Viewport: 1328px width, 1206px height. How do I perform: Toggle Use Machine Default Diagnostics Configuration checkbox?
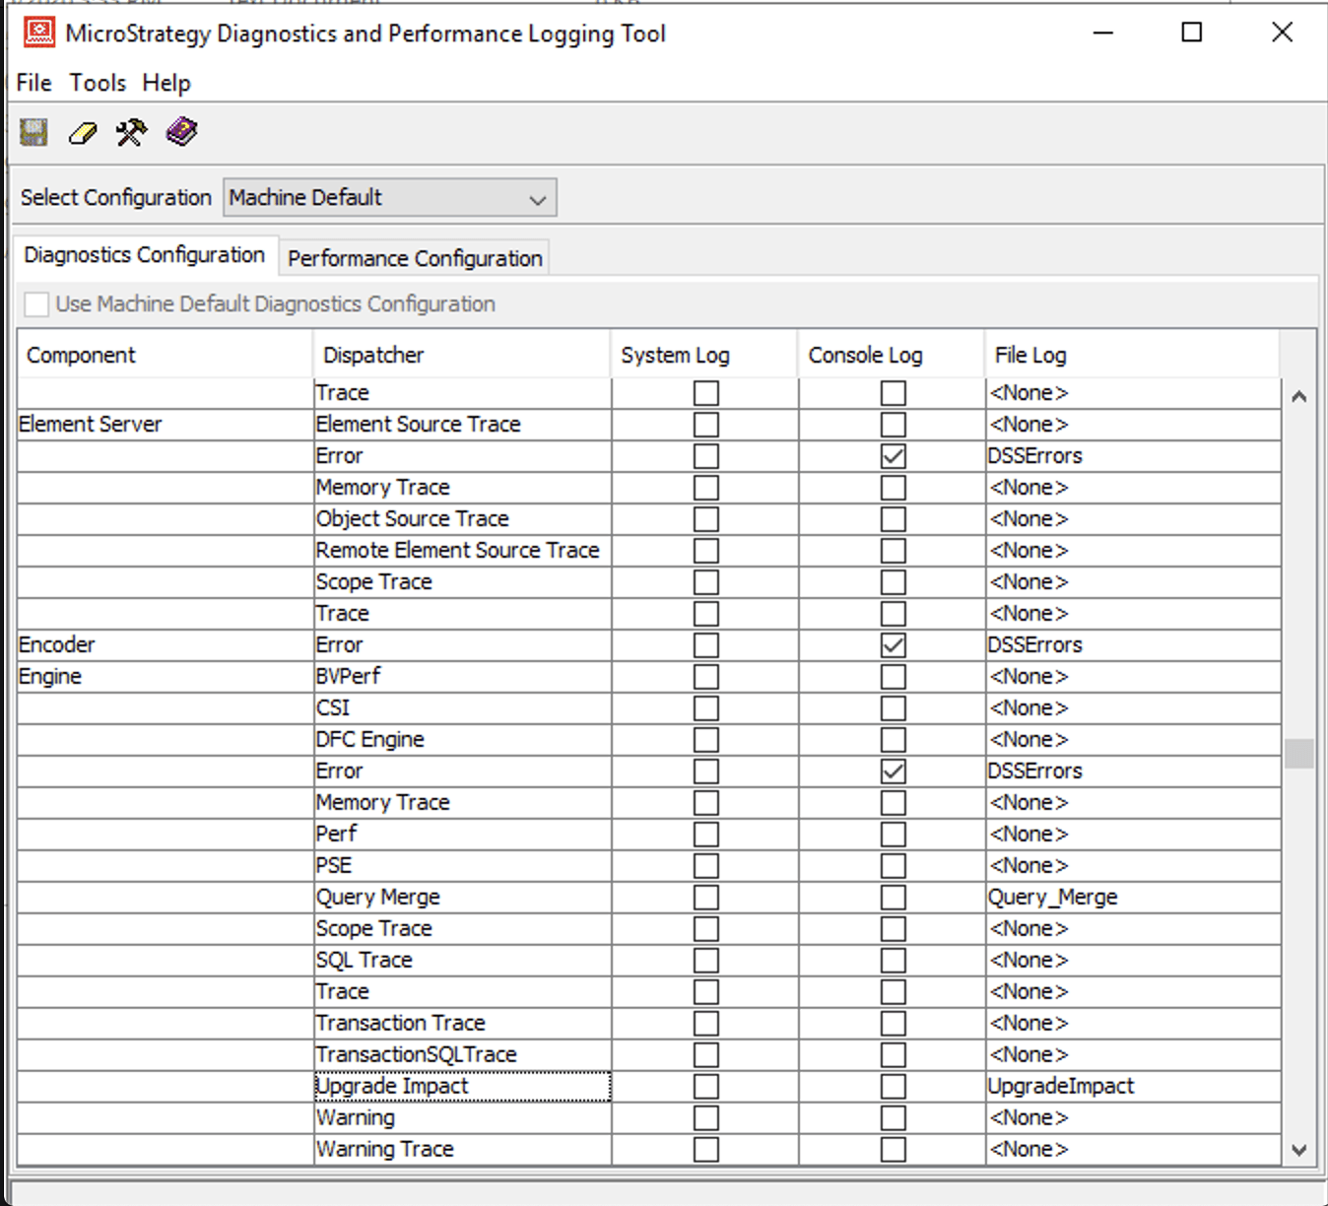pyautogui.click(x=36, y=304)
